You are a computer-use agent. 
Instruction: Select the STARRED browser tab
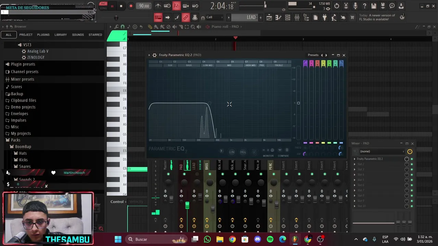(x=95, y=35)
